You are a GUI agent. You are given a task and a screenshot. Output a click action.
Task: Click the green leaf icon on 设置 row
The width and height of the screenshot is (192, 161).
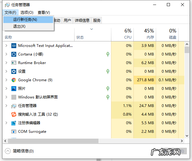(x=108, y=71)
